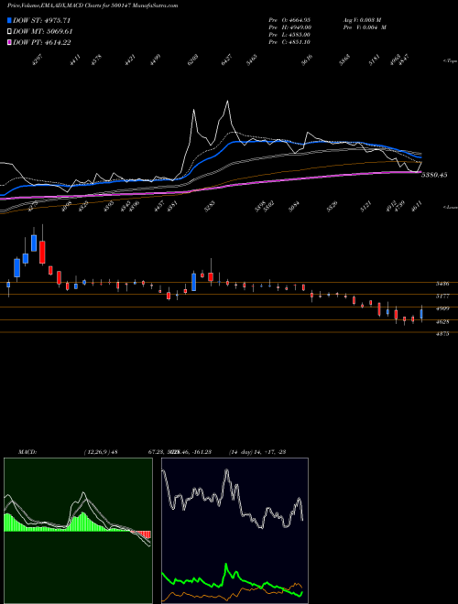Image resolution: width=458 pixels, height=604 pixels.
Task: Select the 'DOW MT: 5069.61' label
Action: (x=43, y=32)
